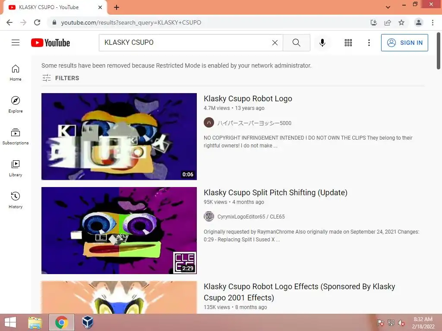Go to Home in the sidebar
442x331 pixels.
[x=16, y=72]
